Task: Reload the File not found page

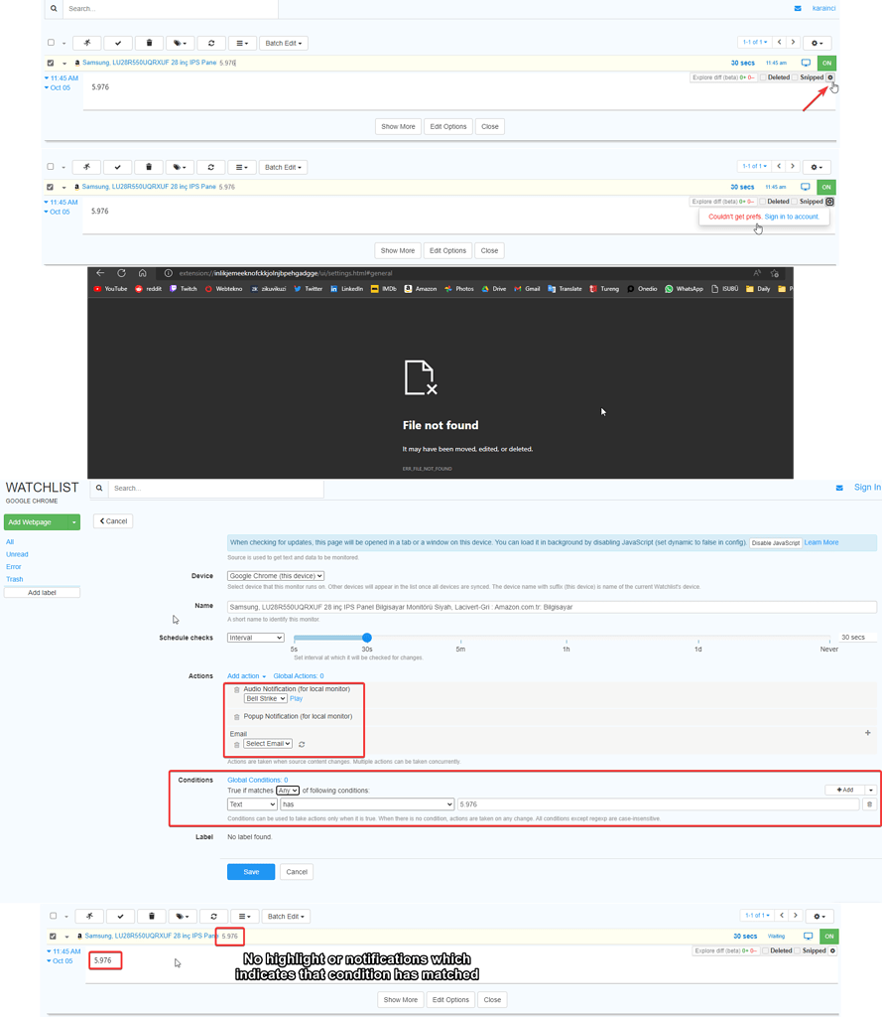Action: [x=121, y=273]
